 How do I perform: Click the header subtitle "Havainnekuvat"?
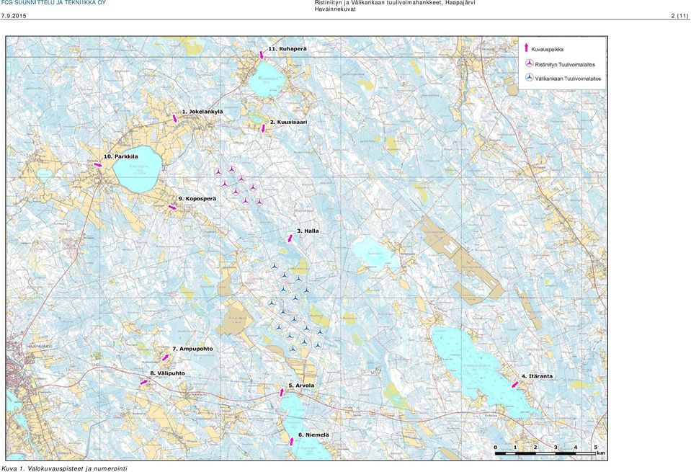335,9
